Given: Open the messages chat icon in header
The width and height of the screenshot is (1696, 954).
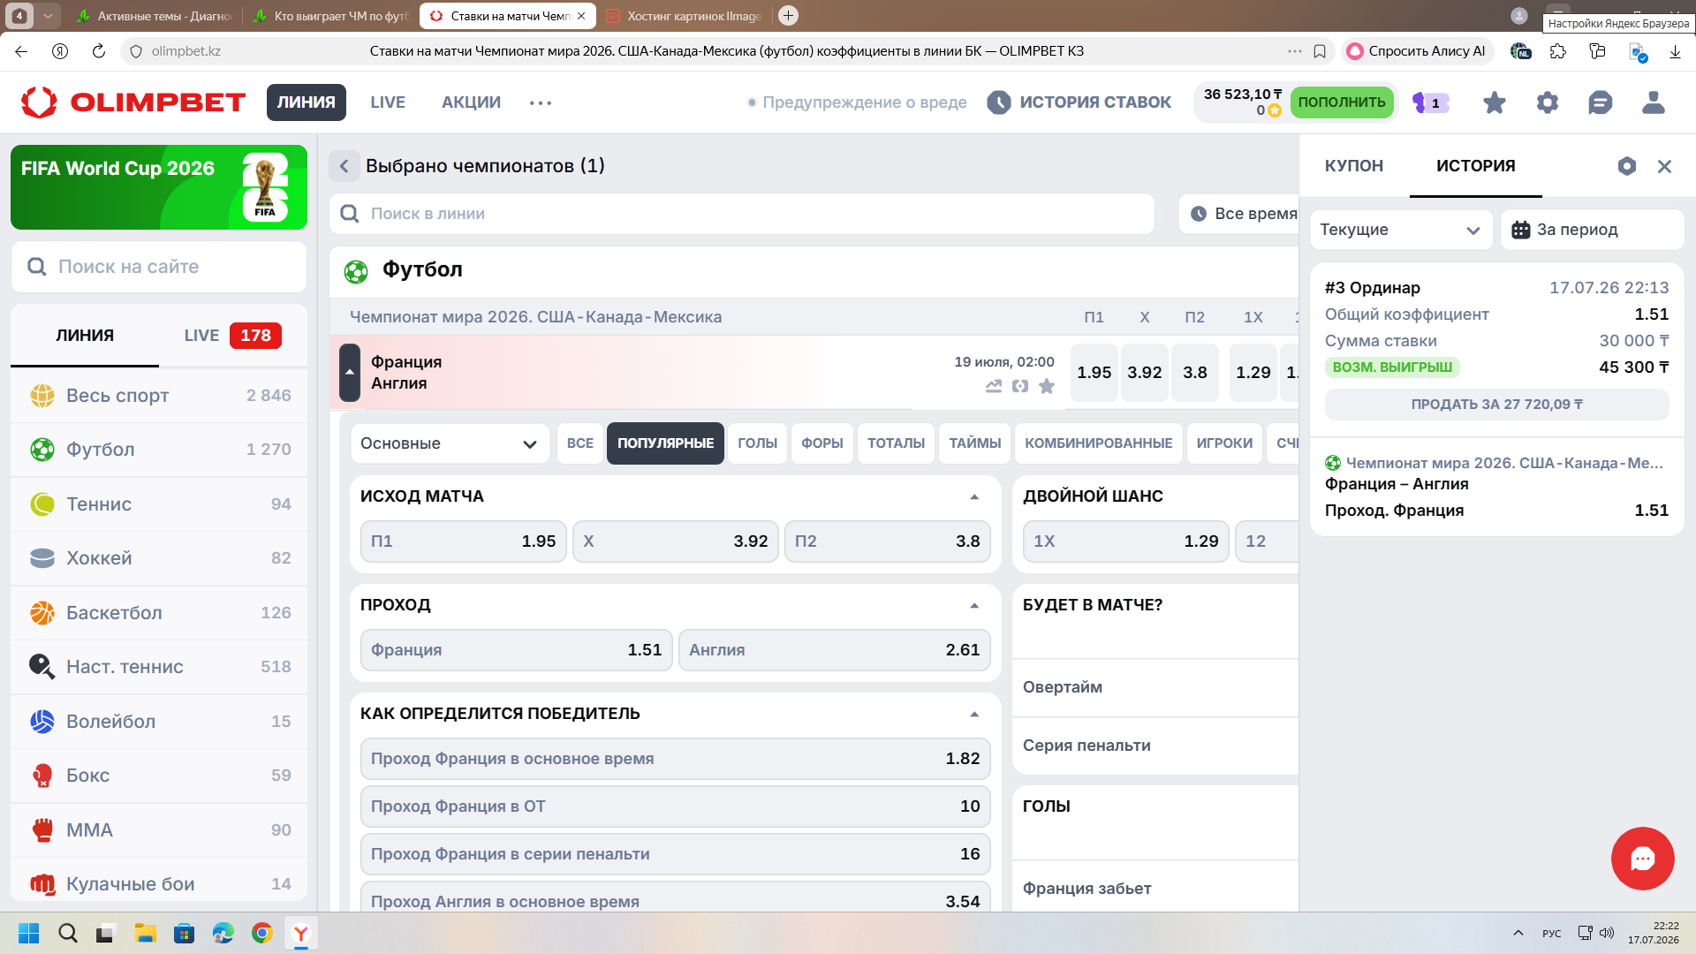Looking at the screenshot, I should 1601,102.
